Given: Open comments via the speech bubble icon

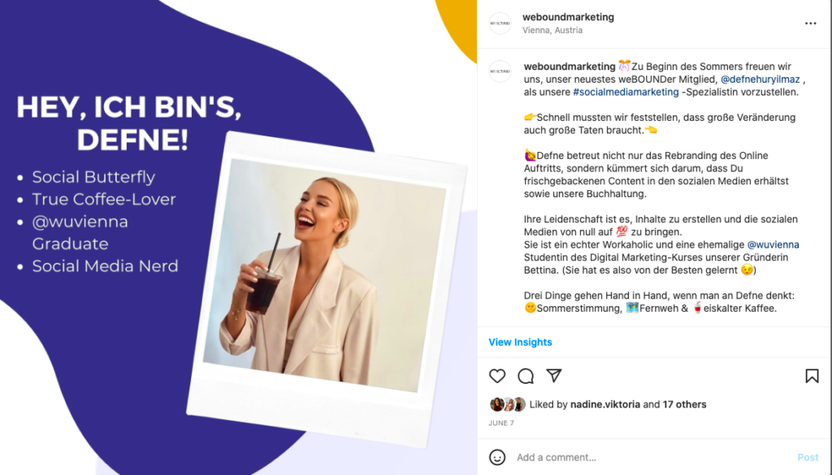Looking at the screenshot, I should pos(526,376).
